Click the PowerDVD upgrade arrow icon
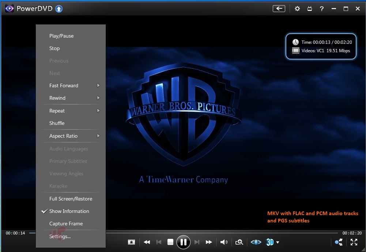Image resolution: width=366 pixels, height=252 pixels. tap(59, 9)
